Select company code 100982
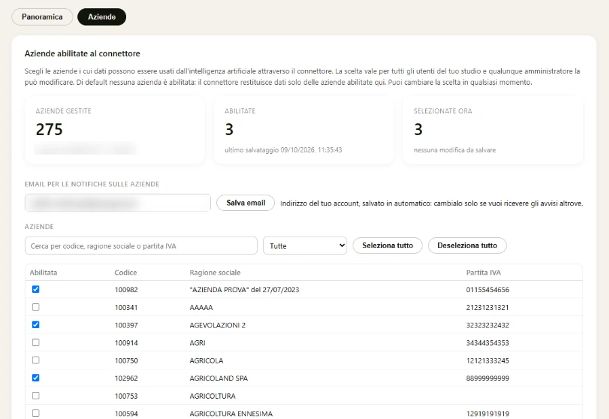 126,290
